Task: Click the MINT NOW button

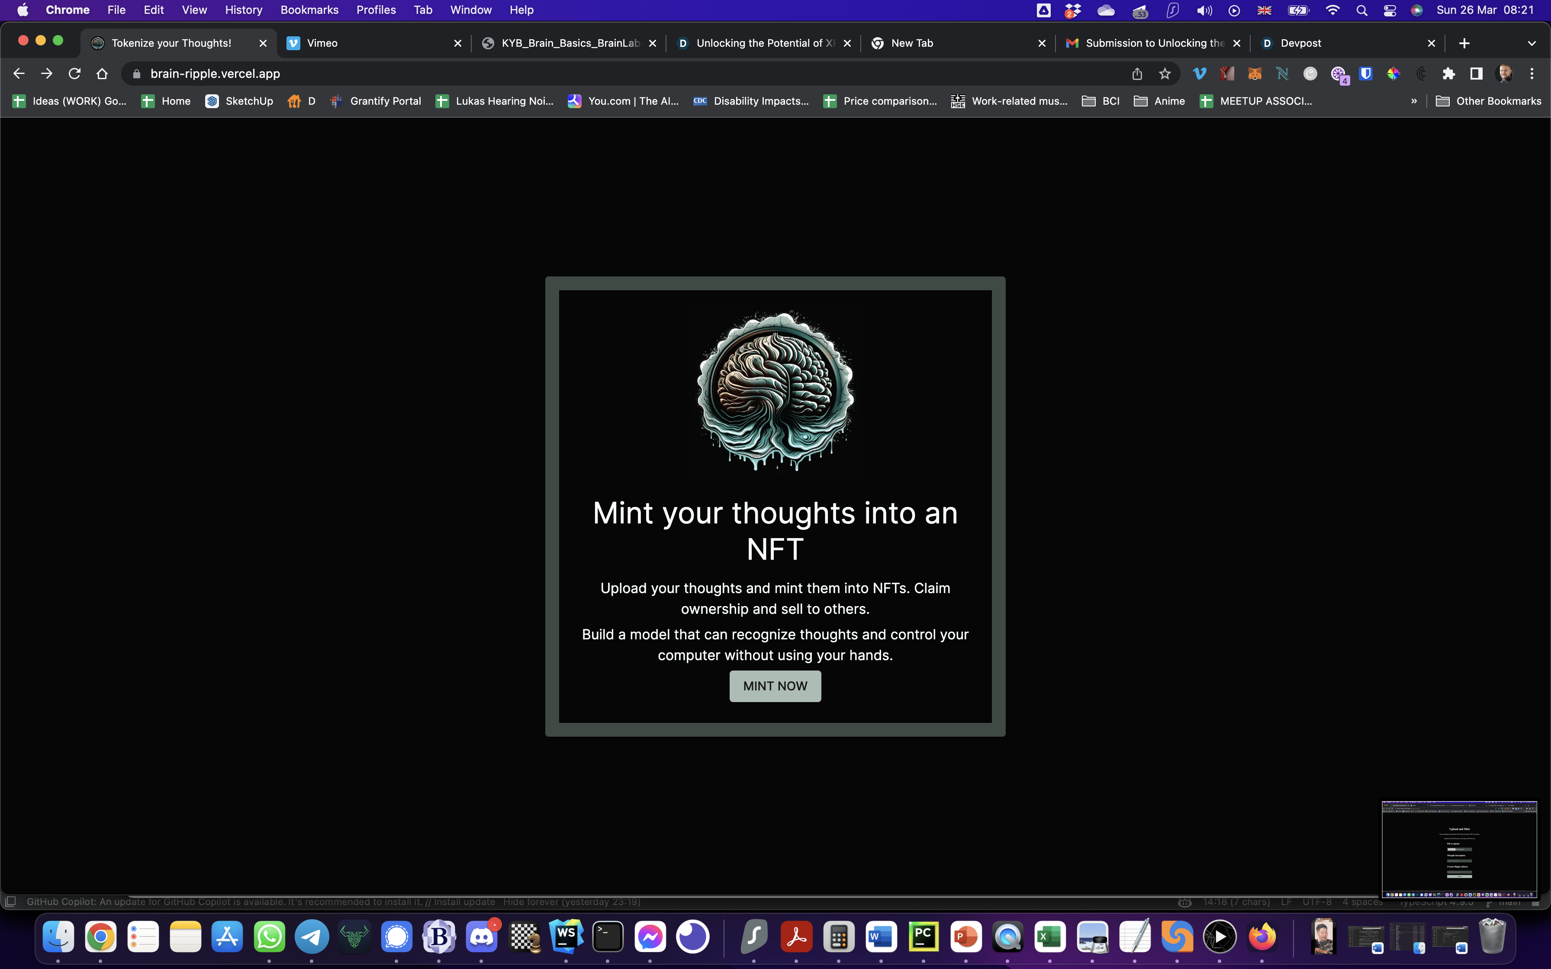Action: (x=775, y=686)
